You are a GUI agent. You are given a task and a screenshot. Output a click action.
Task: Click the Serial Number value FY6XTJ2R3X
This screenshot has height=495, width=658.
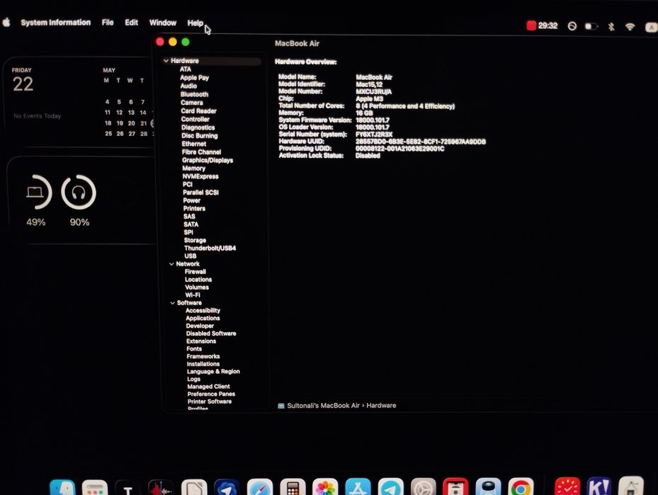click(x=374, y=135)
